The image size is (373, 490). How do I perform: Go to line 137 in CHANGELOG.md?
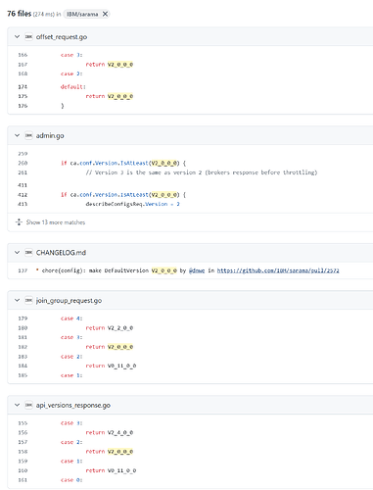(23, 270)
